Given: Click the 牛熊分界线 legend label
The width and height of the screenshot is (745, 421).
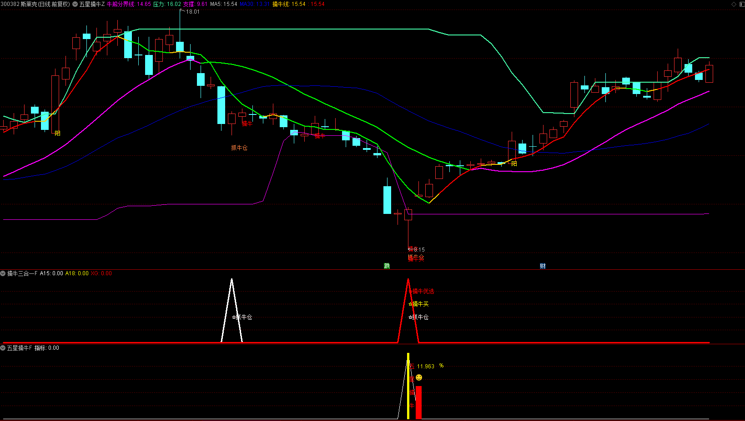Looking at the screenshot, I should pyautogui.click(x=121, y=4).
